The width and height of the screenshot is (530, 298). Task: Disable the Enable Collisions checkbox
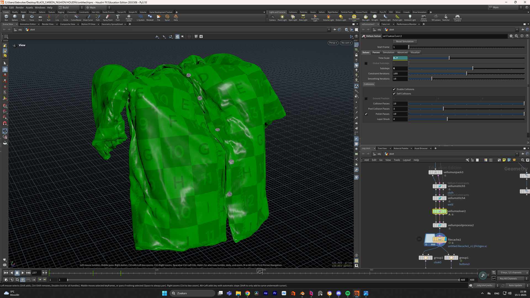[x=394, y=89]
